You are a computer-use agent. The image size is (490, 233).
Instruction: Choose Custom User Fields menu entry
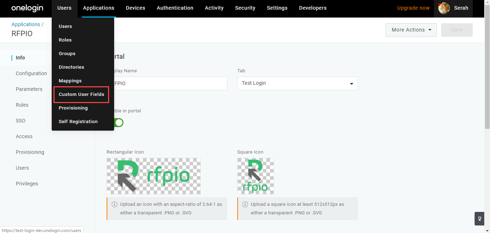(x=81, y=94)
